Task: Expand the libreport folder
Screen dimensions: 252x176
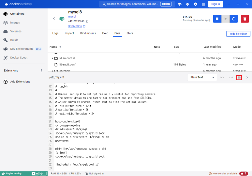Action: [x=52, y=71]
